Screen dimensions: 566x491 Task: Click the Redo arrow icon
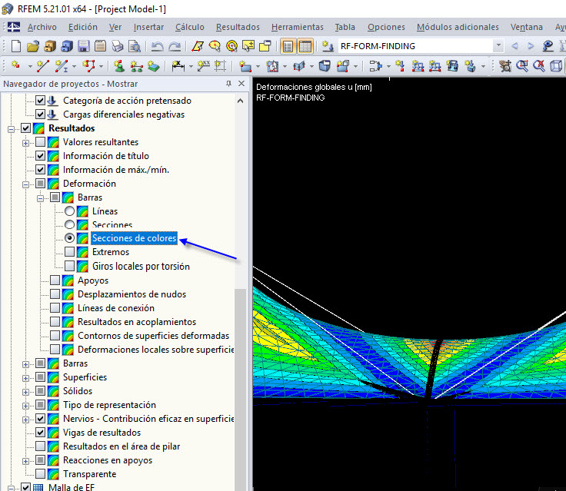click(x=173, y=46)
